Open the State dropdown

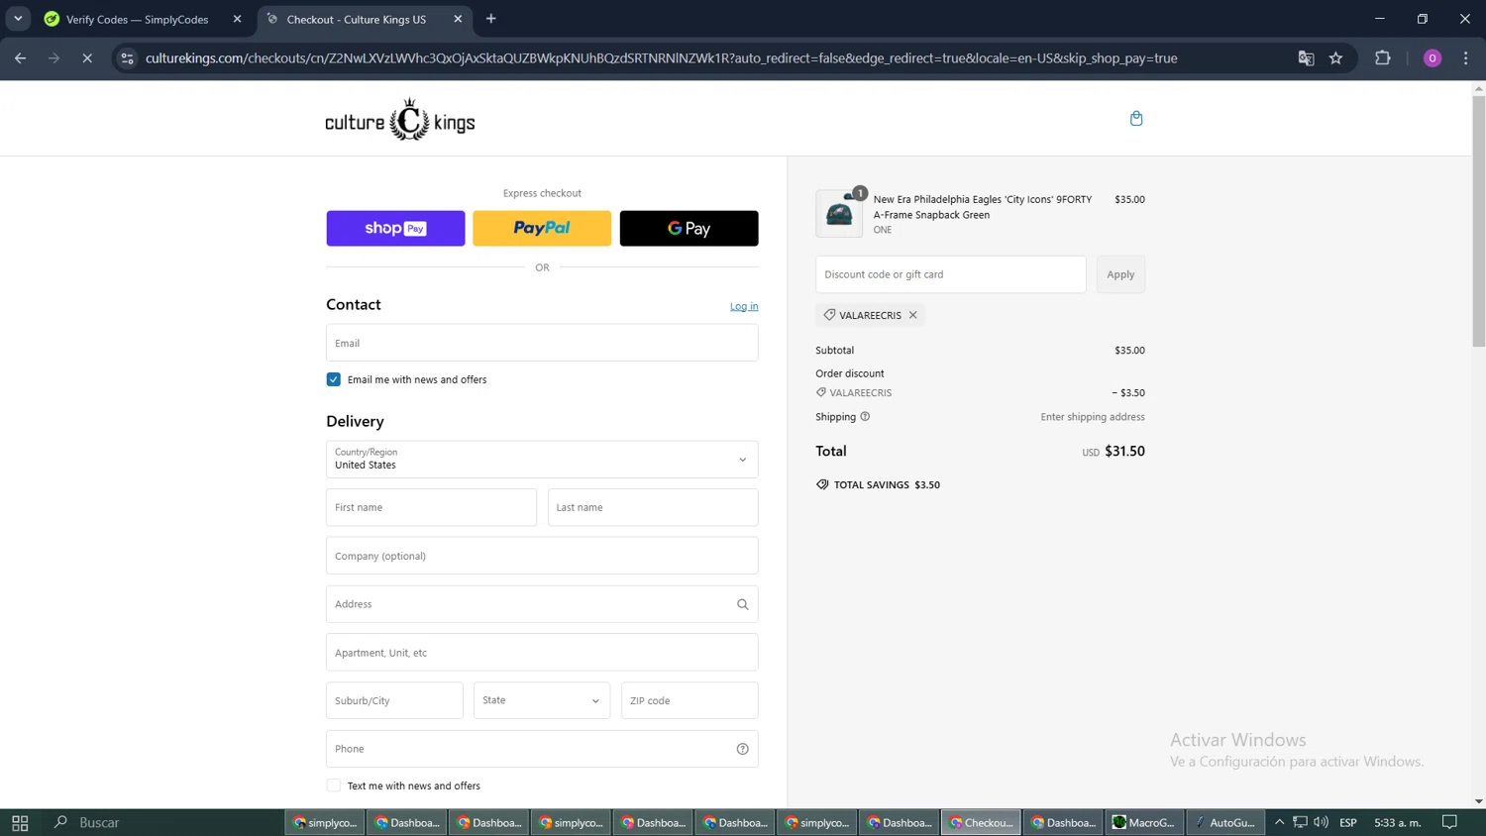(x=542, y=700)
